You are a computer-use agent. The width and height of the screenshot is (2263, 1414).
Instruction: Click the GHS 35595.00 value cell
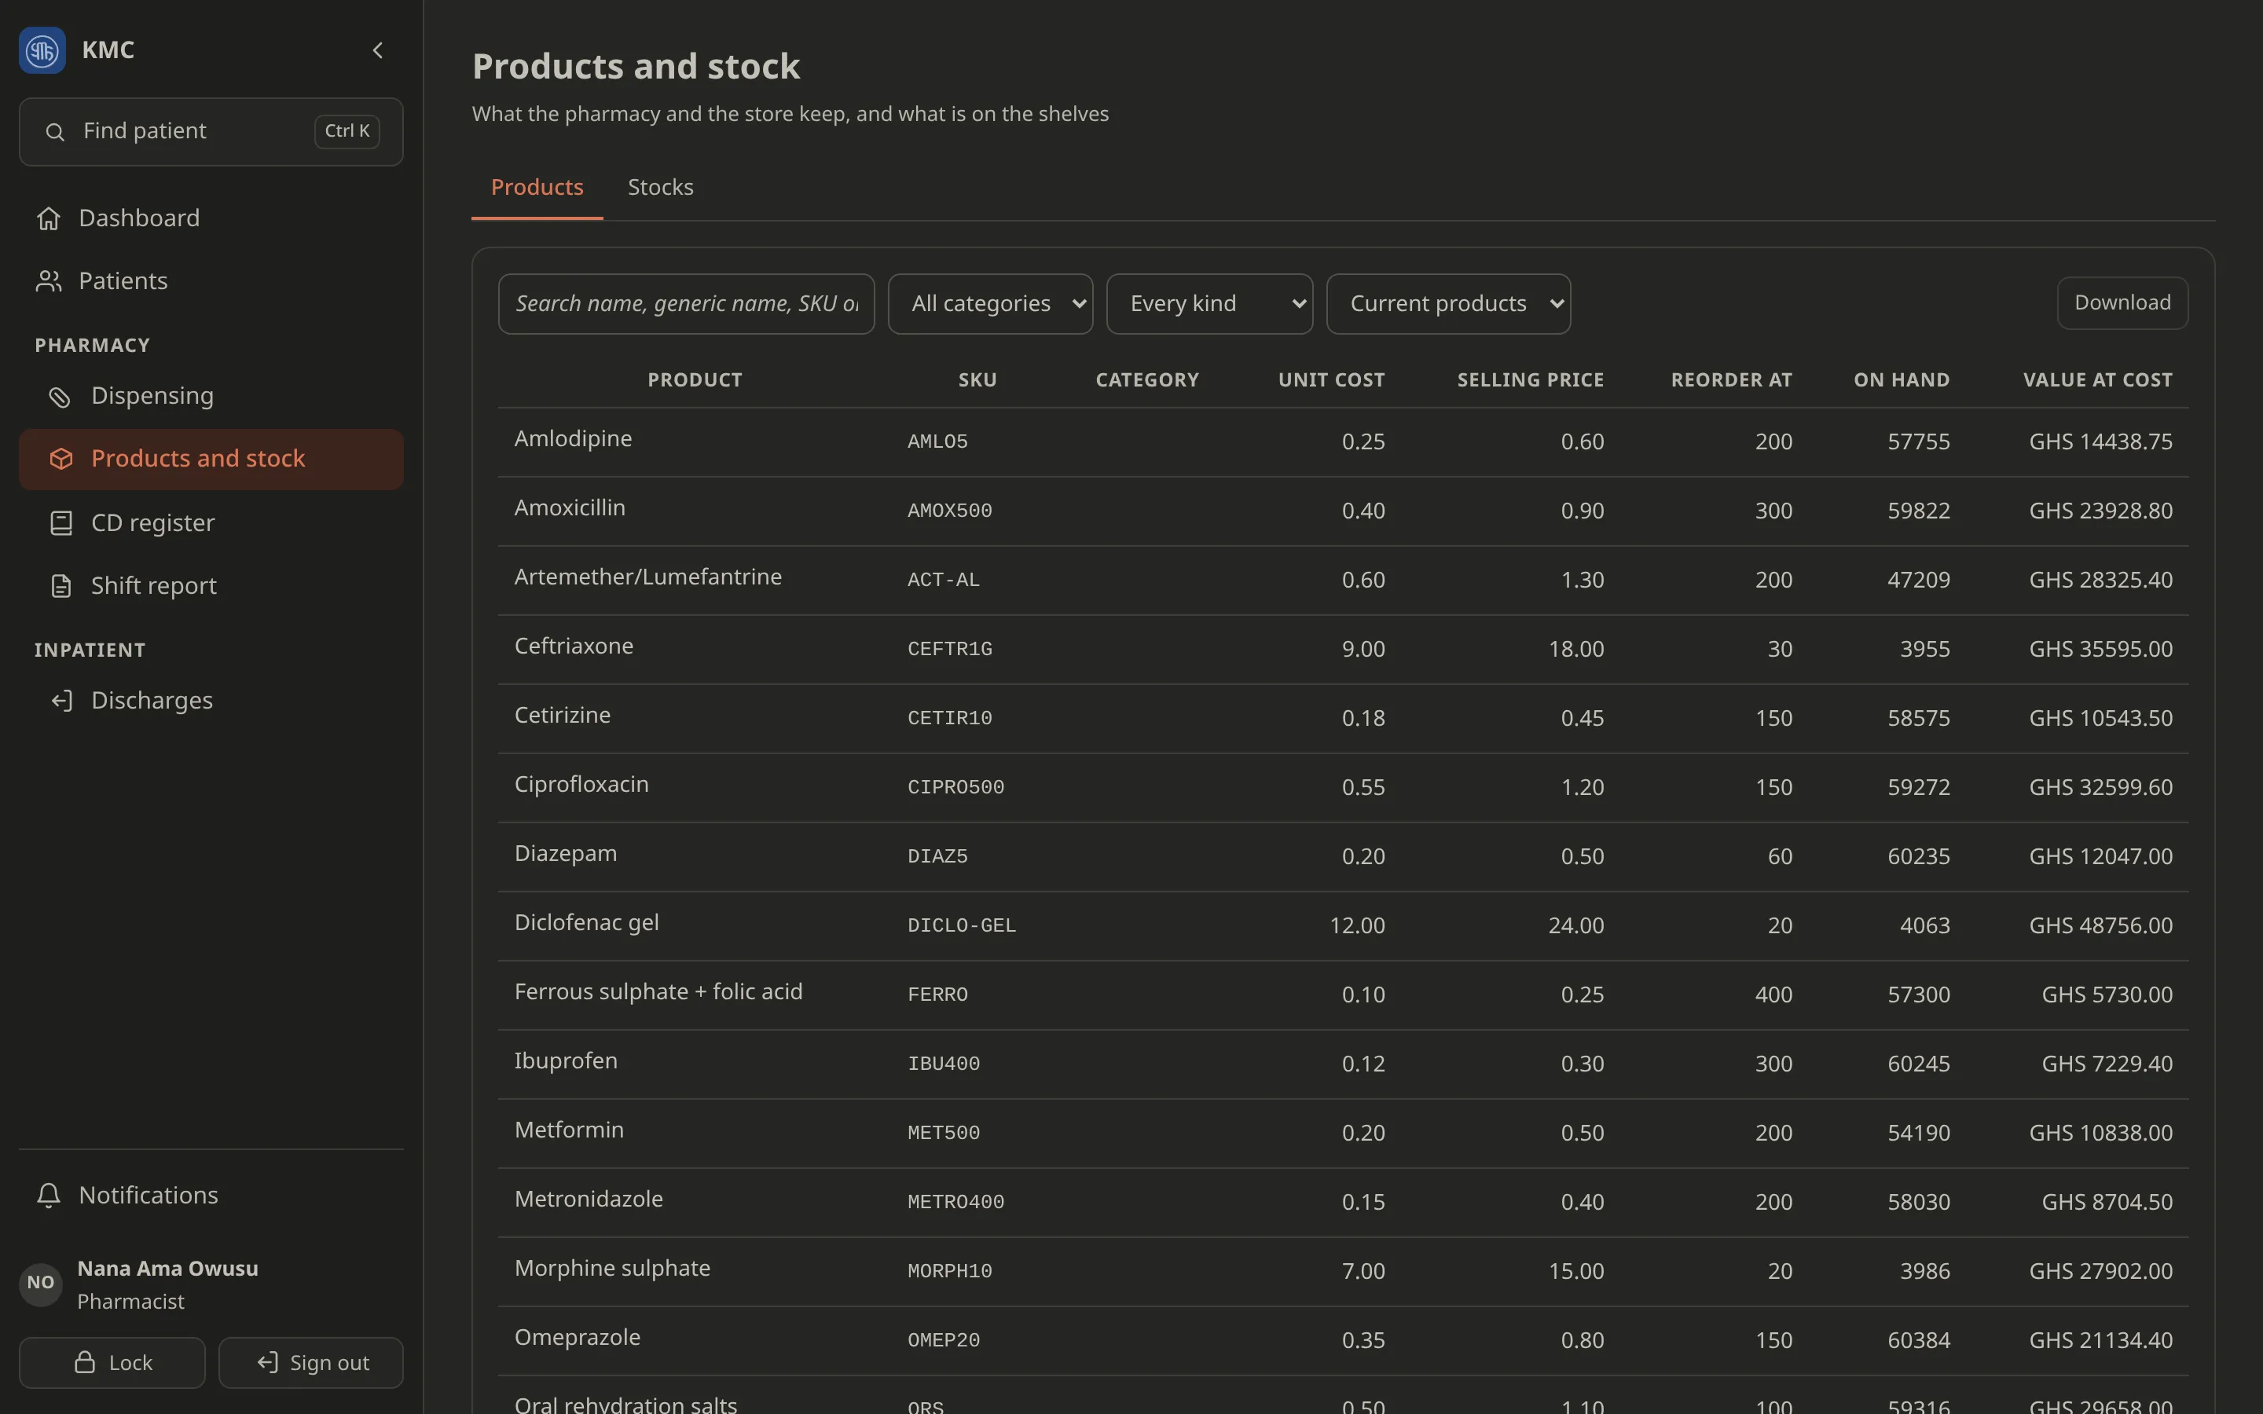(2100, 649)
